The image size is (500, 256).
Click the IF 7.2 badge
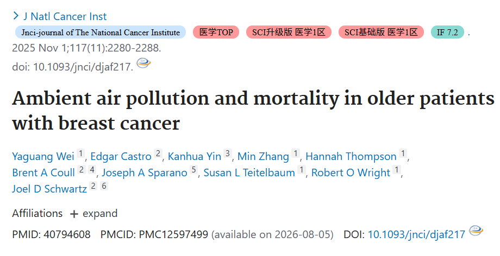447,32
